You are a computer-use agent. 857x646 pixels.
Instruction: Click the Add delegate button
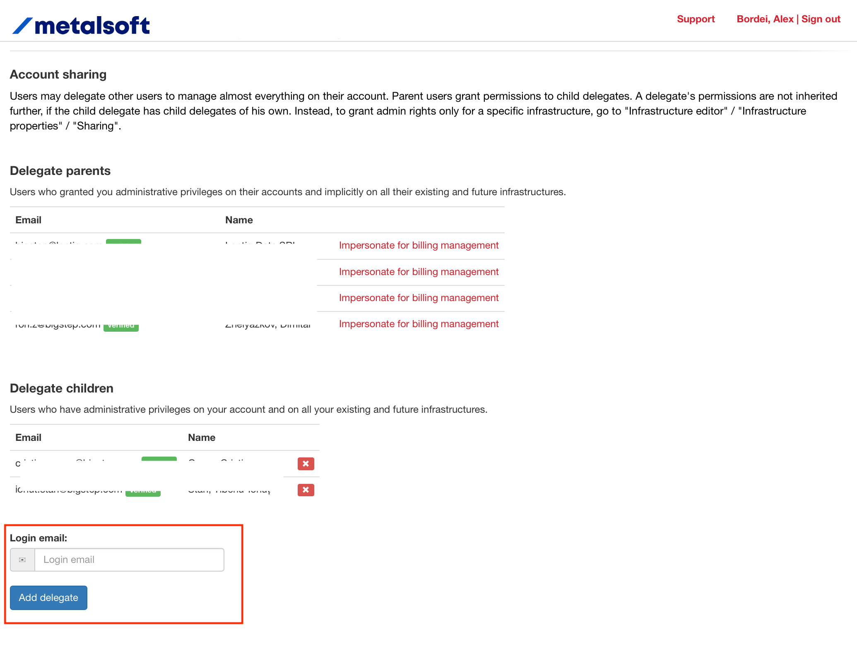pyautogui.click(x=48, y=598)
